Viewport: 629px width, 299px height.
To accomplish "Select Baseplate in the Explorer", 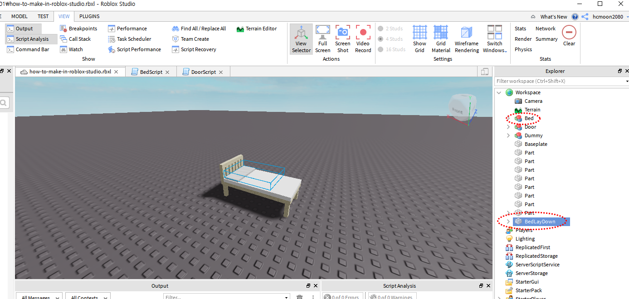I will click(536, 144).
